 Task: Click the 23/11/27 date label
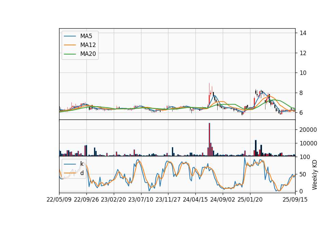pyautogui.click(x=168, y=200)
